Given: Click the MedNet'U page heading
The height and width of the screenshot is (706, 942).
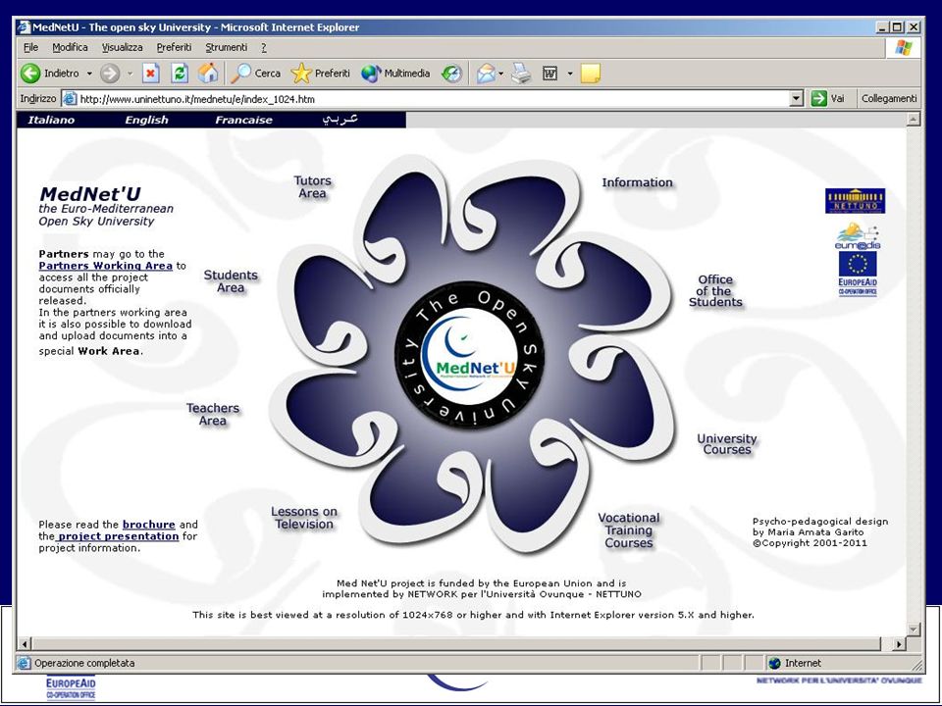Looking at the screenshot, I should click(89, 193).
